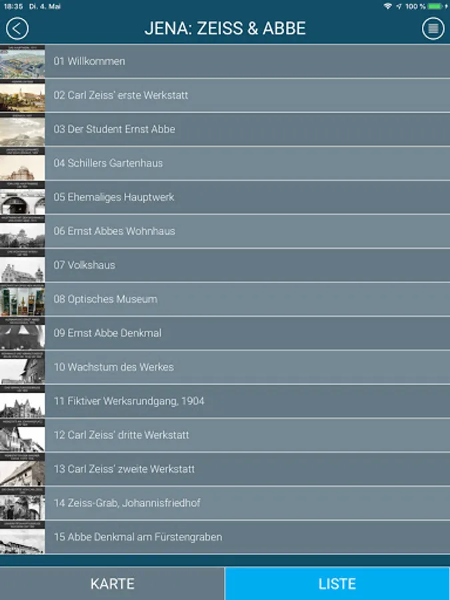Tap the Zeiss-Grab thumbnail

point(22,503)
